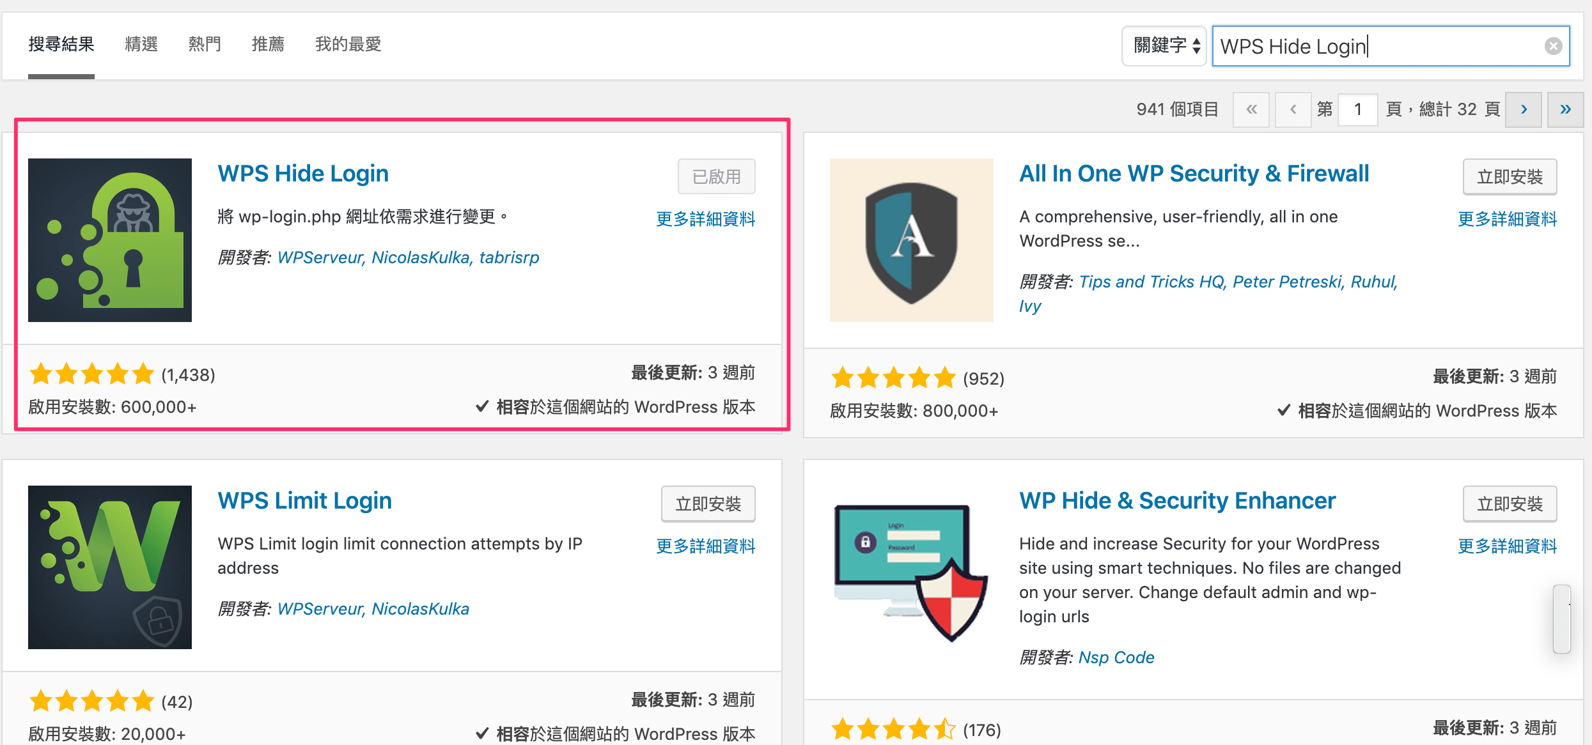Install WP Hide & Security Enhancer

coord(1510,503)
